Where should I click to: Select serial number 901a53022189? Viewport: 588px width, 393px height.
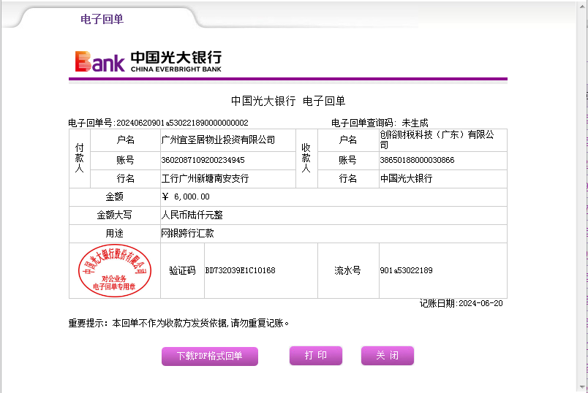point(406,270)
